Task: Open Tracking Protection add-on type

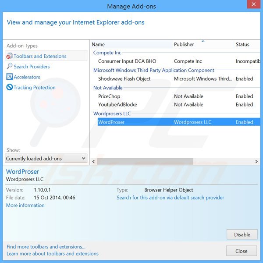Action: [35, 87]
